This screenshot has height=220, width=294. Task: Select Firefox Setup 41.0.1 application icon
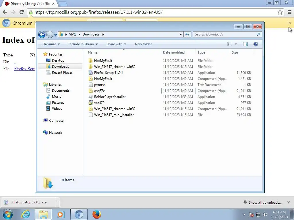tap(91, 72)
